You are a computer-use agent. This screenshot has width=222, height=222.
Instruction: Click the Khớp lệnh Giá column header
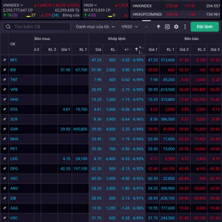pyautogui.click(x=98, y=50)
